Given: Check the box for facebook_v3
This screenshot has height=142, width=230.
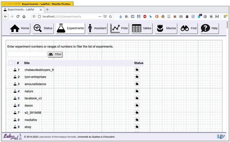Looking at the screenshot, I should [x=11, y=98].
